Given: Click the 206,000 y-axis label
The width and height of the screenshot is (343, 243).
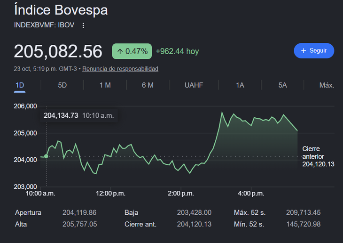Looking at the screenshot, I should (x=25, y=106).
